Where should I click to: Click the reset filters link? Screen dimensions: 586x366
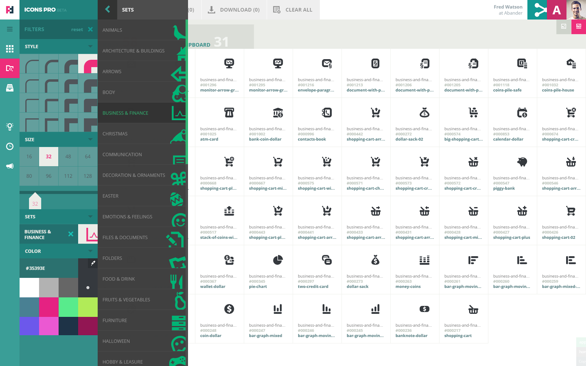tap(77, 29)
